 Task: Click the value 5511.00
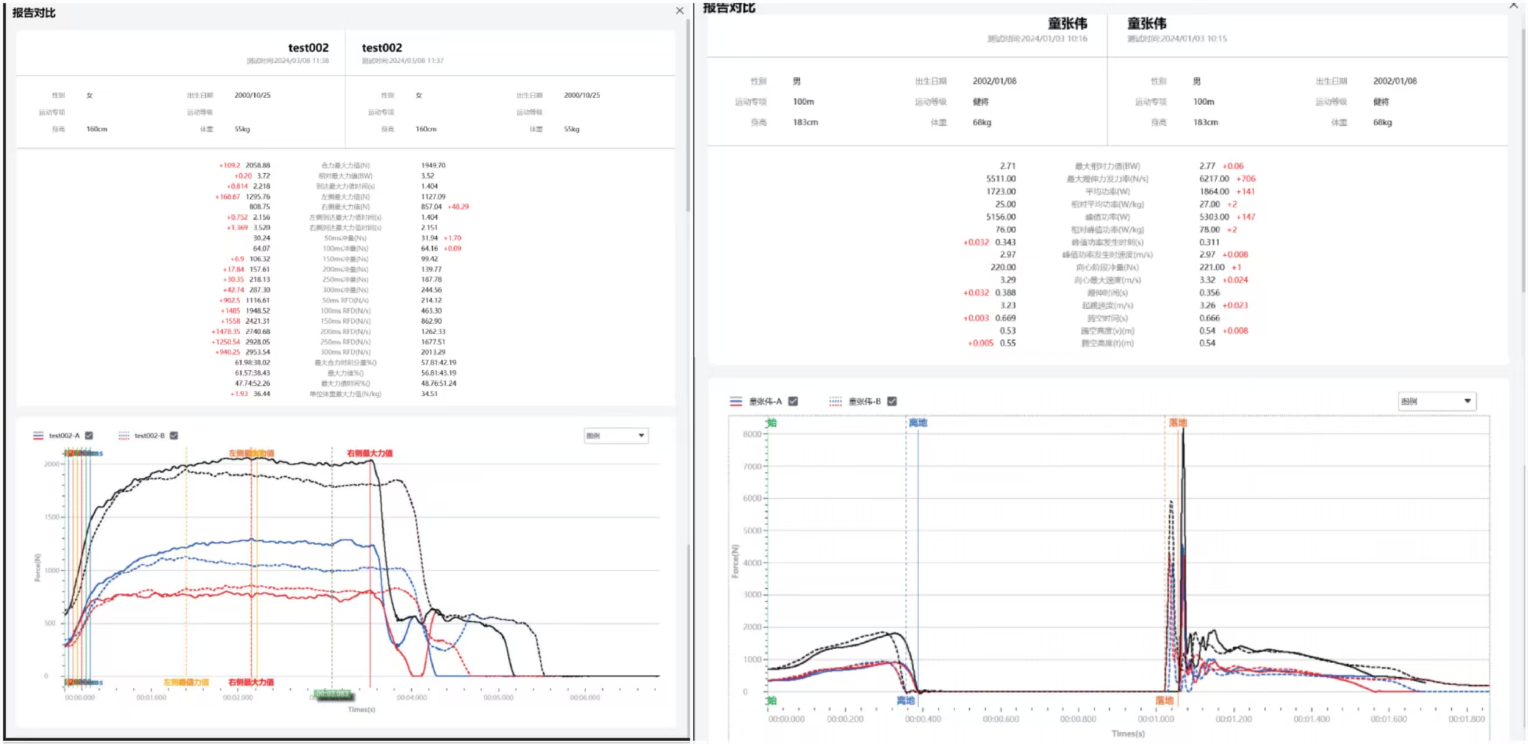(x=1000, y=178)
